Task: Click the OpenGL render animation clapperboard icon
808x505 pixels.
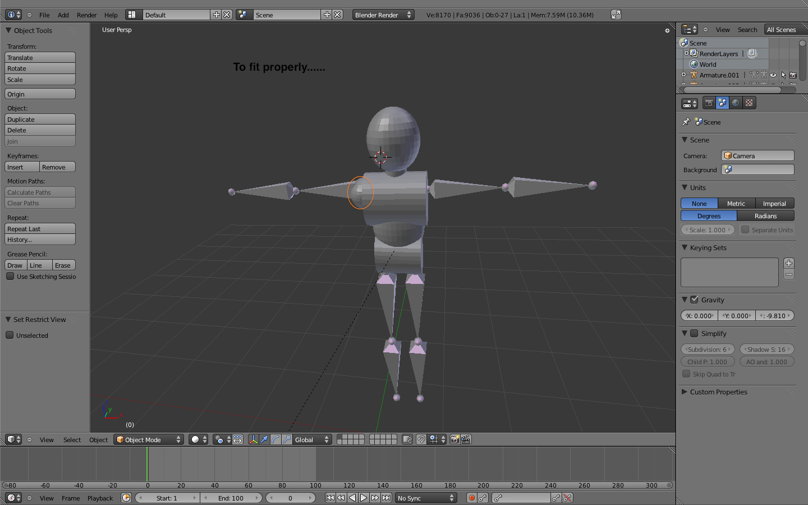Action: click(466, 440)
